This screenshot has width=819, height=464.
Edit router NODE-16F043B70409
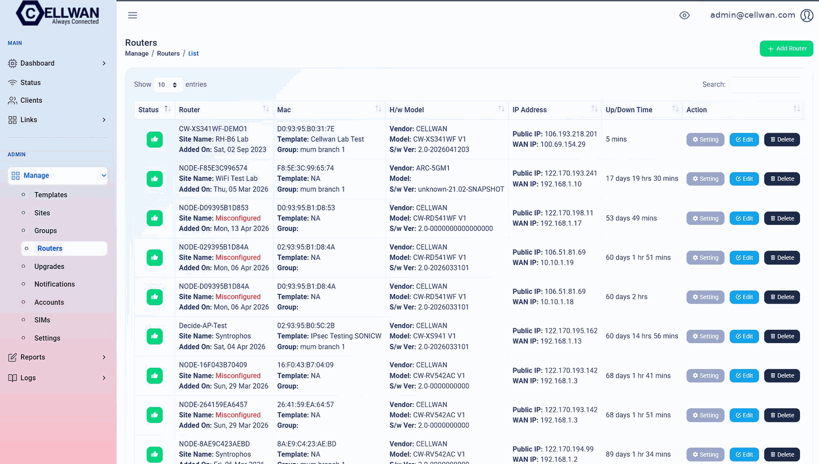click(744, 376)
